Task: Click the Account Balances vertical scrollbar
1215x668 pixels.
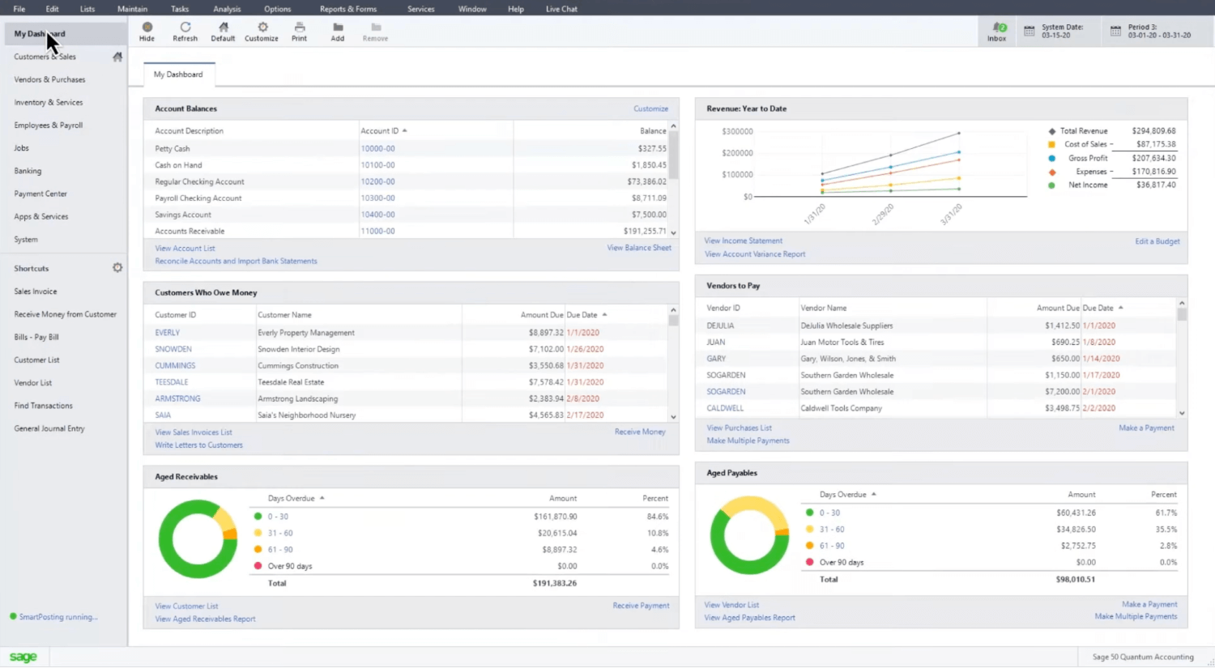Action: click(673, 179)
